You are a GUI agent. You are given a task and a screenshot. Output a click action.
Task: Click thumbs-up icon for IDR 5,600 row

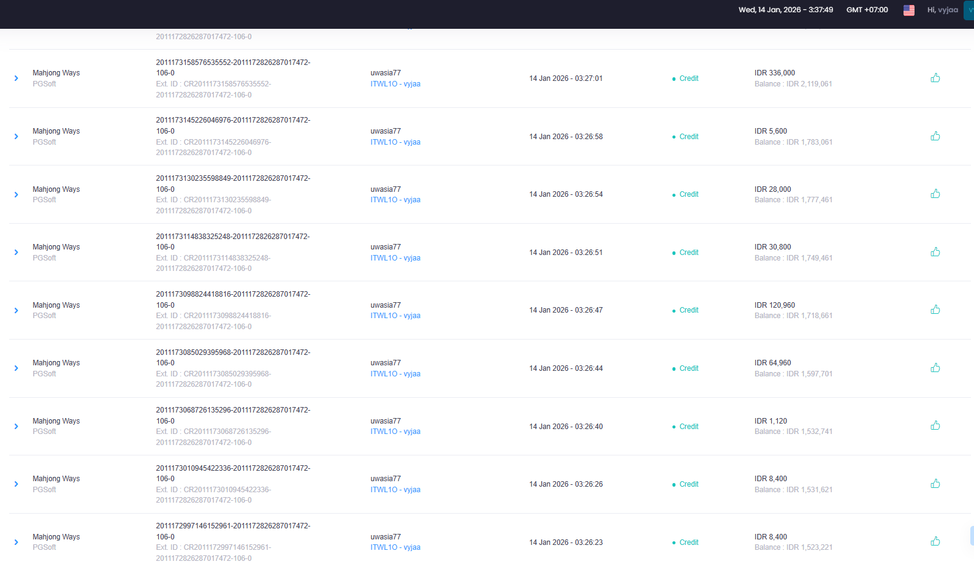tap(935, 136)
